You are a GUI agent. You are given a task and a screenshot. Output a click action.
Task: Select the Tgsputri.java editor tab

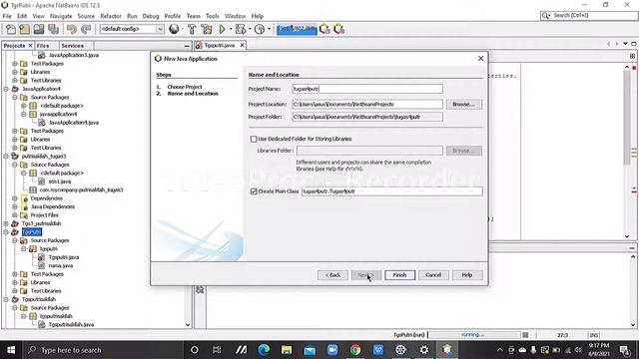coord(220,45)
